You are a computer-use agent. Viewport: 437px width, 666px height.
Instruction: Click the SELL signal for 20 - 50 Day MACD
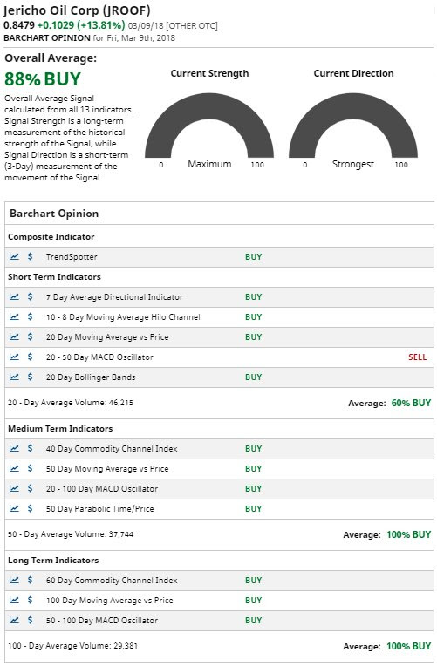[x=418, y=357]
